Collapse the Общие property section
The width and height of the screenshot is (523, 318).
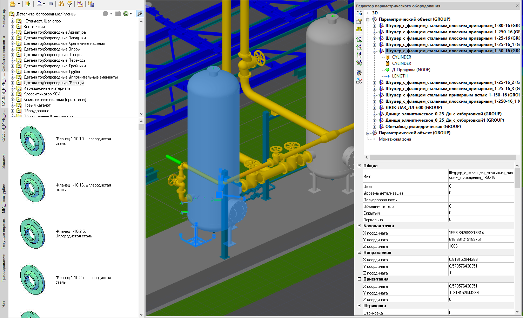pyautogui.click(x=359, y=166)
